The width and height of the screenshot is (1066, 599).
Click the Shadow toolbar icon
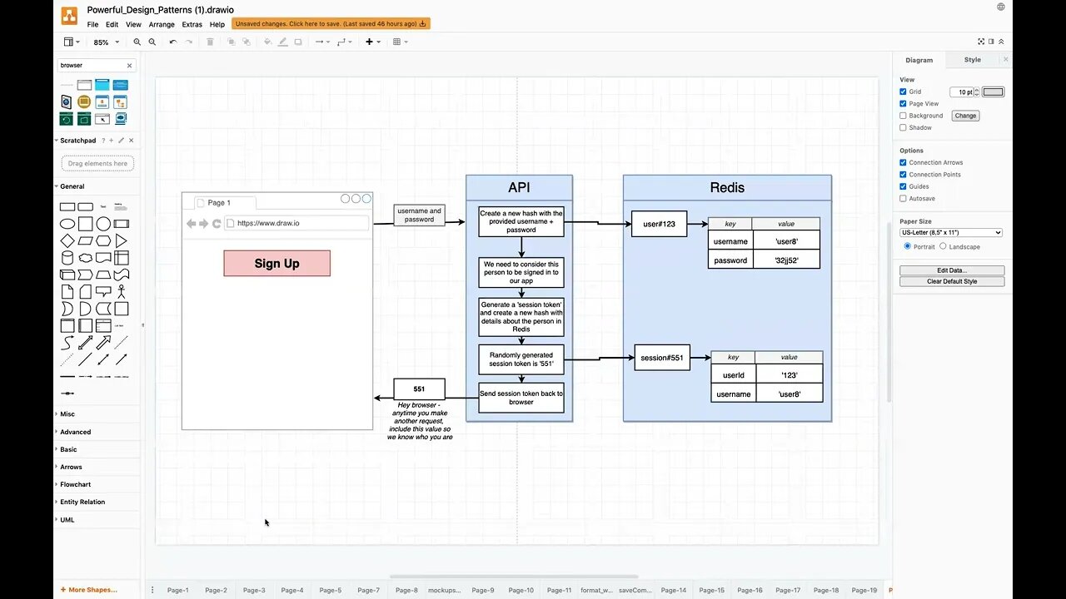(x=298, y=42)
